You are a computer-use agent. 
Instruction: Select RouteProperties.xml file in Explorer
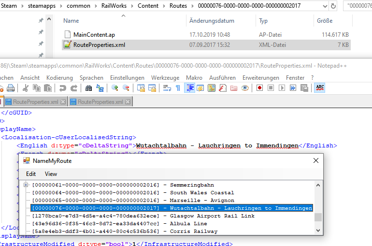206,45
